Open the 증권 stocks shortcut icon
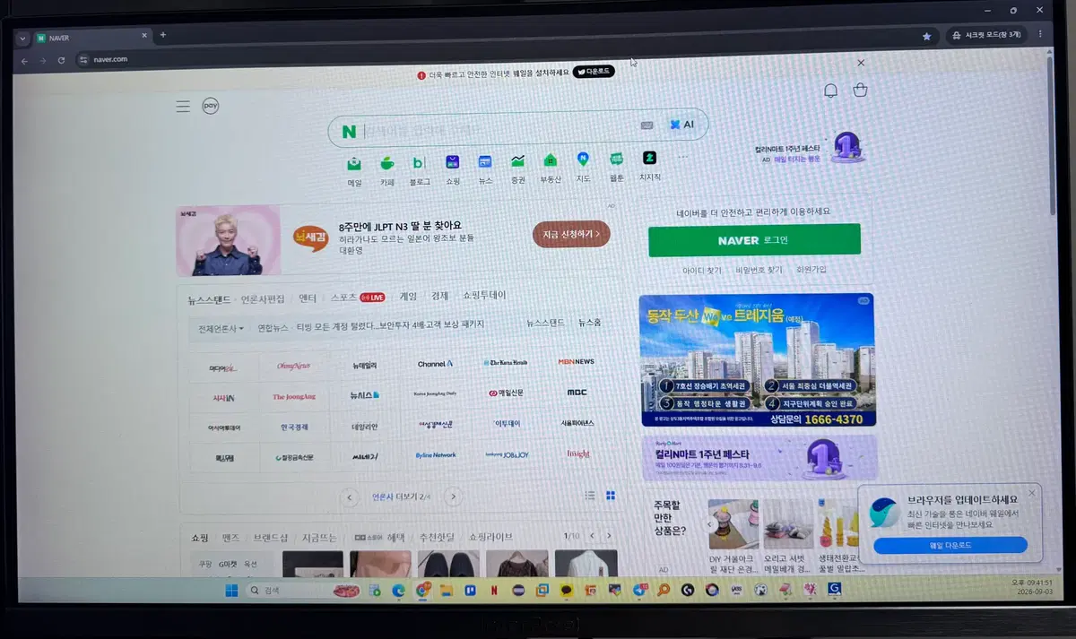The width and height of the screenshot is (1076, 639). [517, 161]
